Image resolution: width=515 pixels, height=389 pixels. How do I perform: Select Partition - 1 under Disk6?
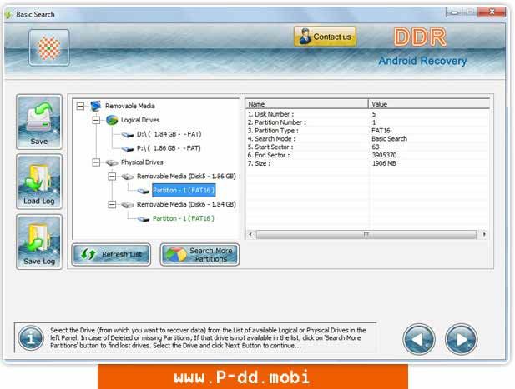tap(183, 218)
